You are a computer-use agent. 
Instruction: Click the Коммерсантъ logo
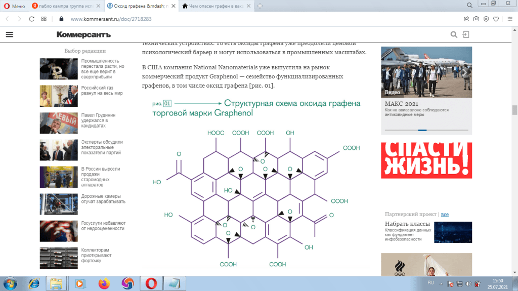click(83, 34)
